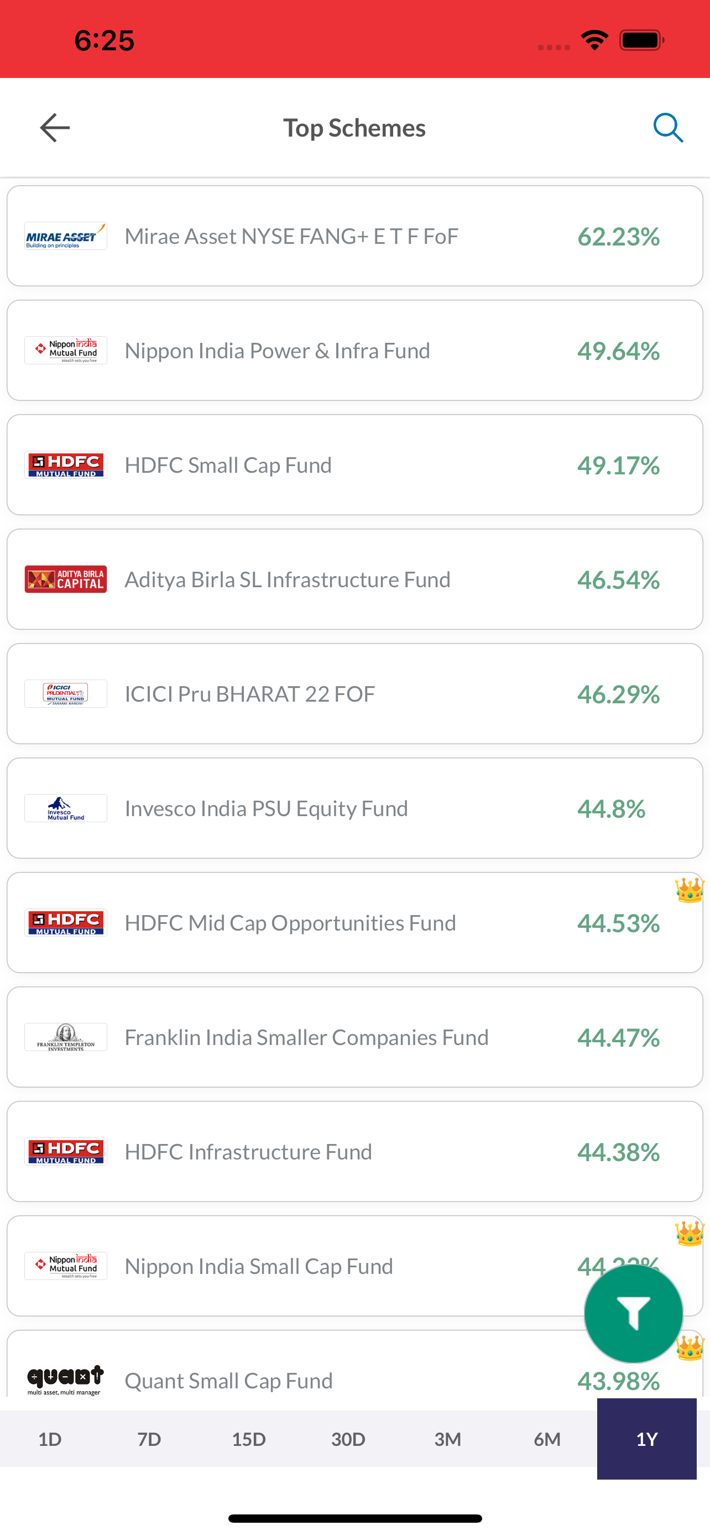View HDFC Infrastructure Fund 44.38% return

coord(618,1152)
